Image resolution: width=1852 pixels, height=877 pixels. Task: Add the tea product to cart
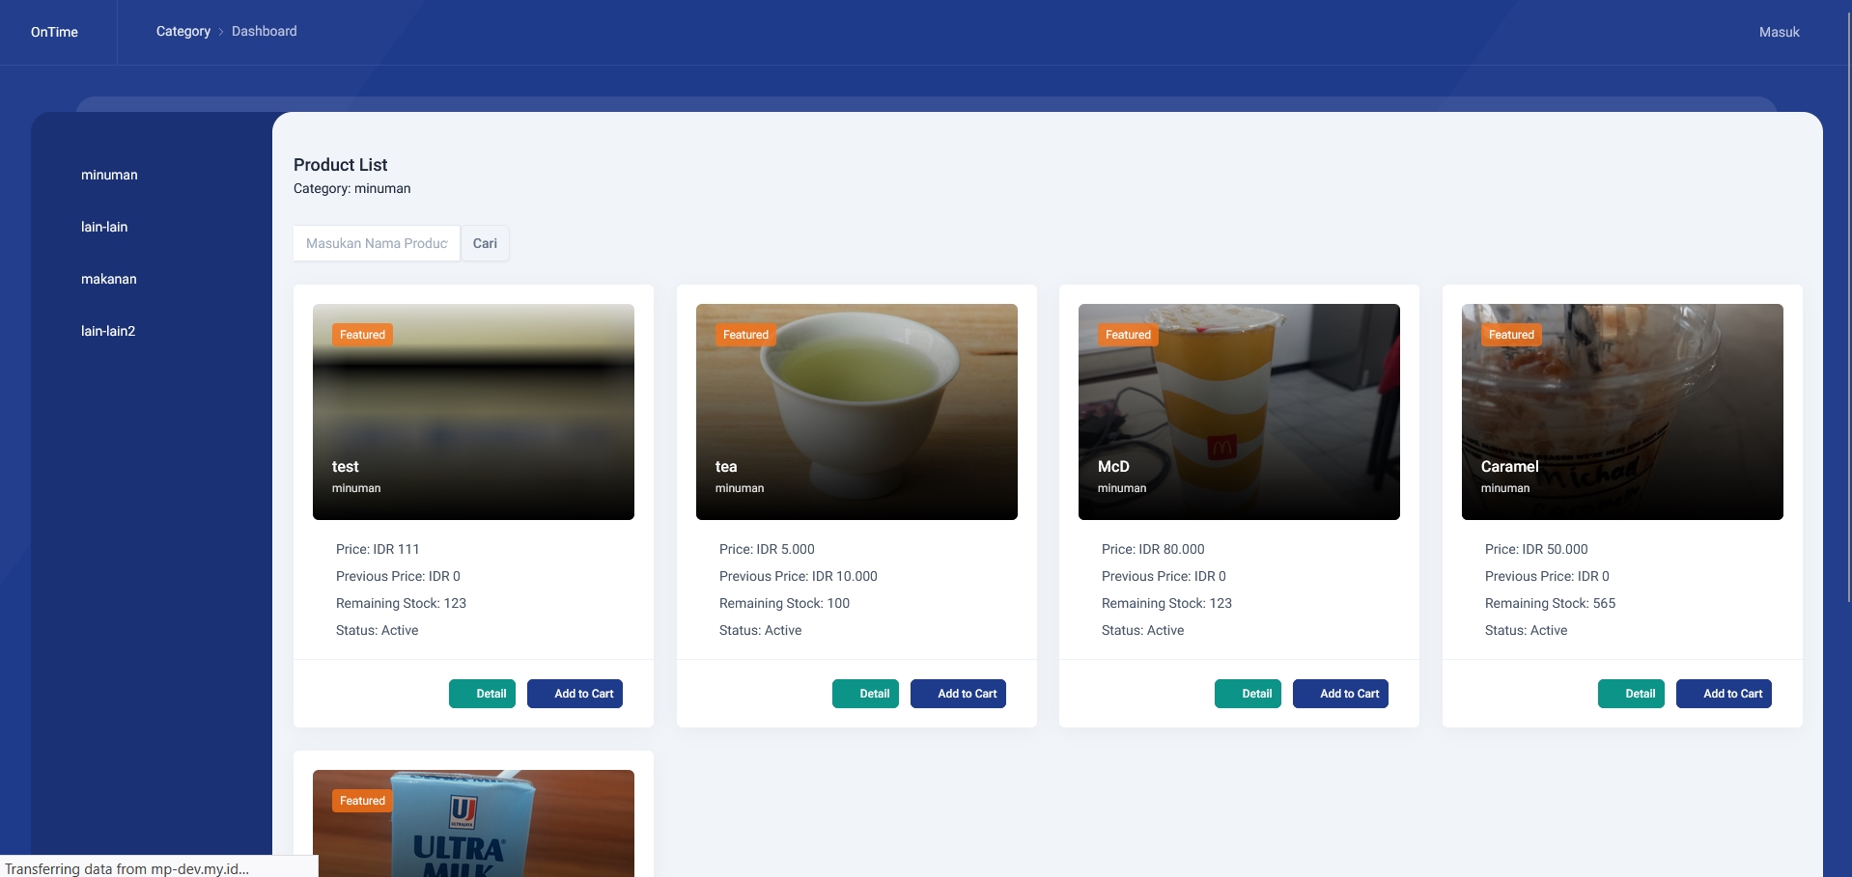[x=958, y=693]
